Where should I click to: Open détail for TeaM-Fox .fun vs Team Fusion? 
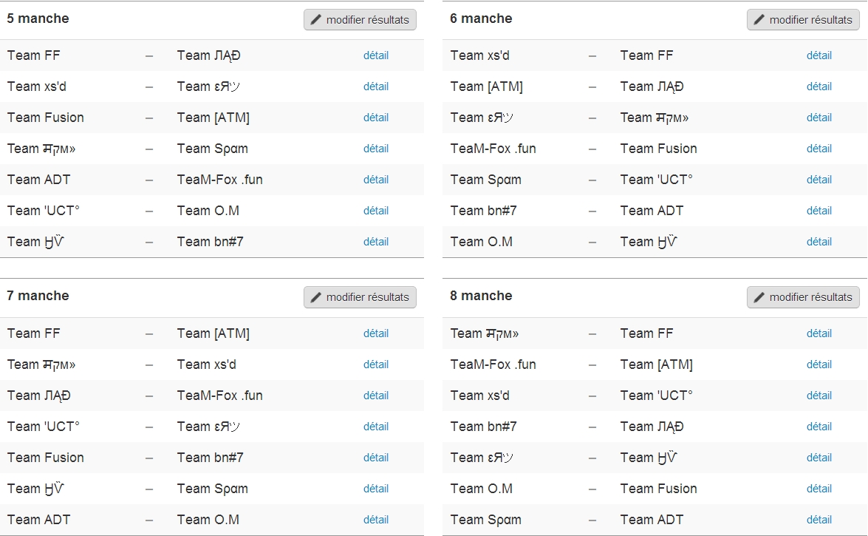[819, 149]
